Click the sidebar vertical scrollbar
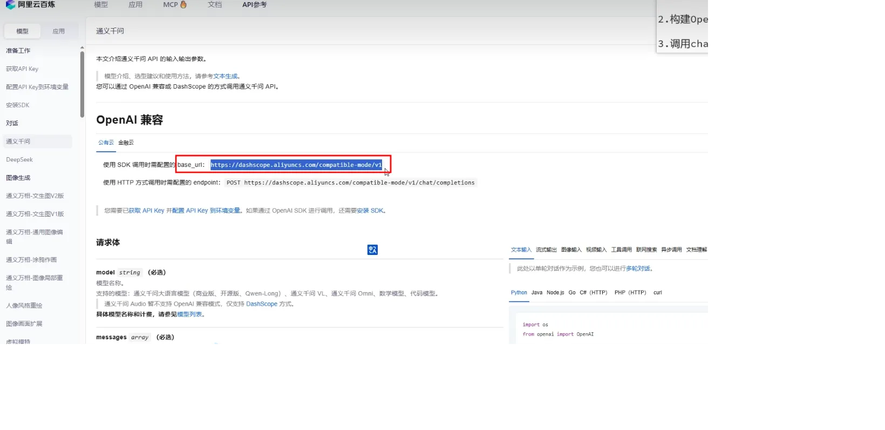The image size is (885, 430). coord(82,84)
